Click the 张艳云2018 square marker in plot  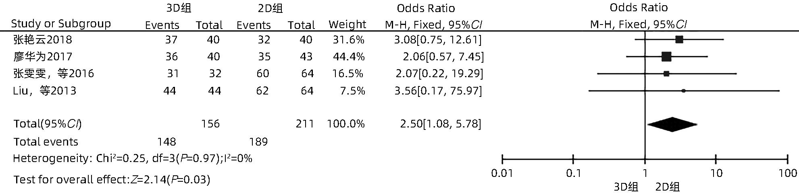coord(679,39)
